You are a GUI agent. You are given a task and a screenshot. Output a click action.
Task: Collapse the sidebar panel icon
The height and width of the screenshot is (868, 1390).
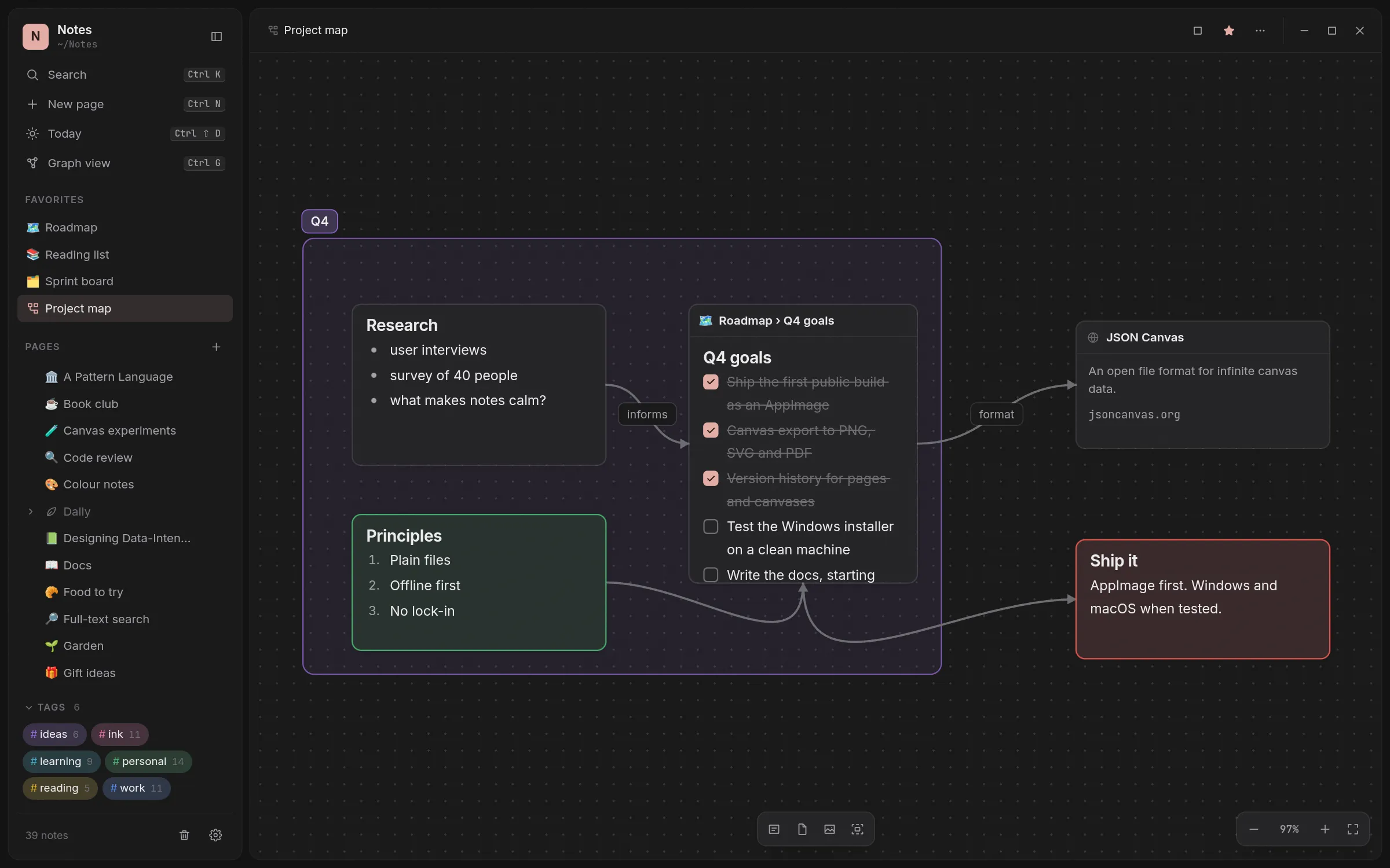217,36
